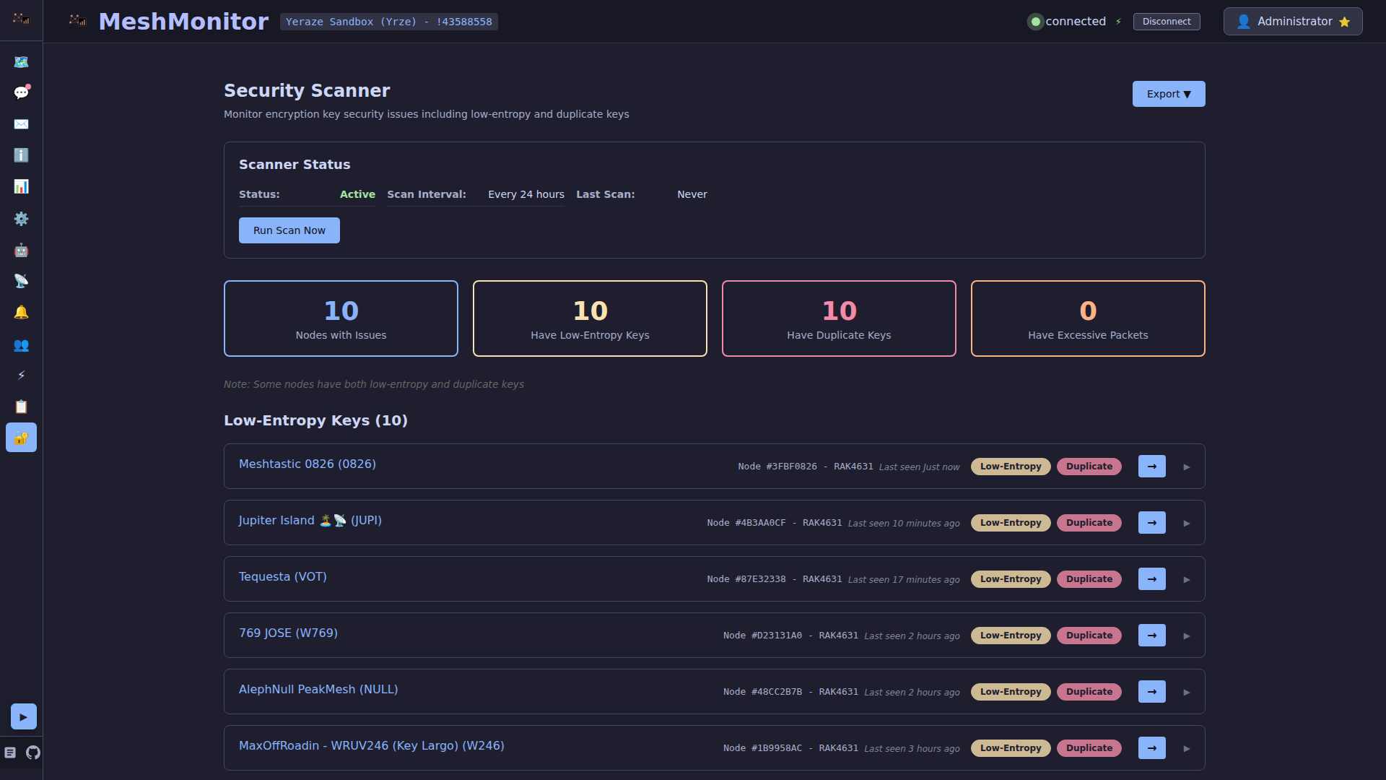The height and width of the screenshot is (780, 1386).
Task: Expand the sidebar with the play-arrow button
Action: click(23, 717)
